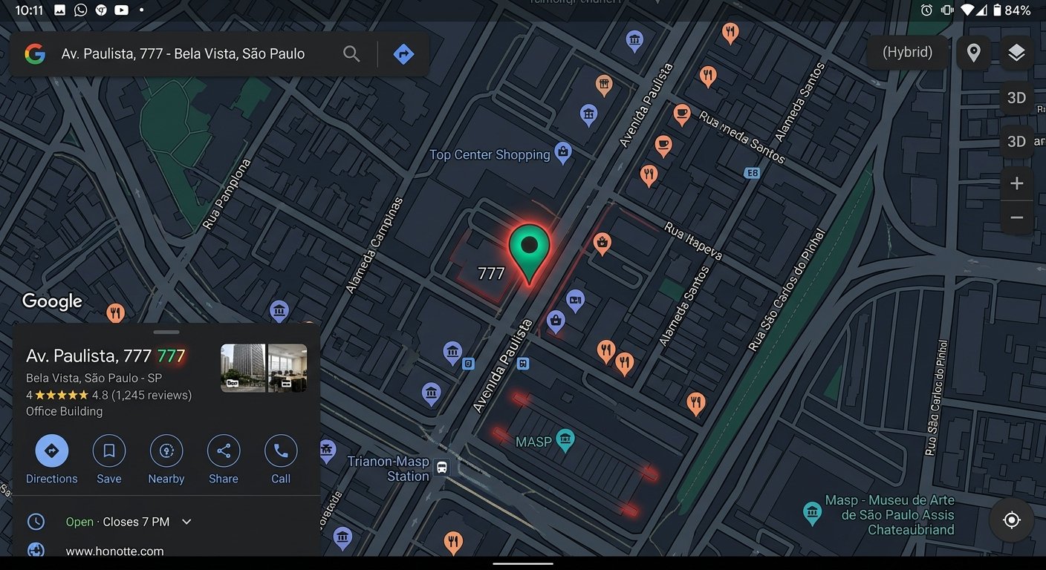Screen dimensions: 1046x570
Task: Tap the restaurant pin beside Rua São Carlos do Pinhal
Action: point(696,403)
